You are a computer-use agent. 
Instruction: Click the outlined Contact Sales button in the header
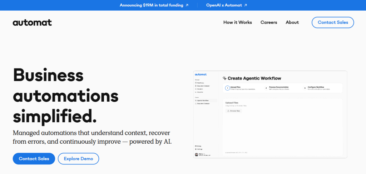coord(332,22)
